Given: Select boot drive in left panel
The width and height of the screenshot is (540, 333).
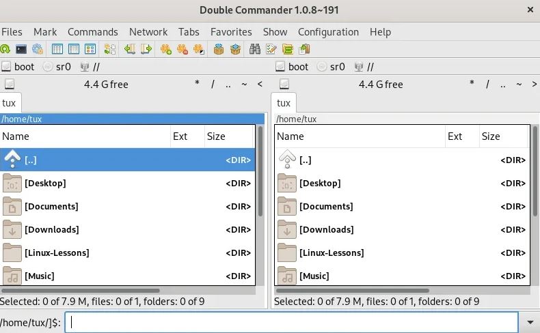Looking at the screenshot, I should click(18, 67).
